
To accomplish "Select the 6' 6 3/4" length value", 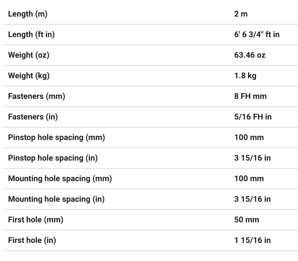I will [257, 34].
